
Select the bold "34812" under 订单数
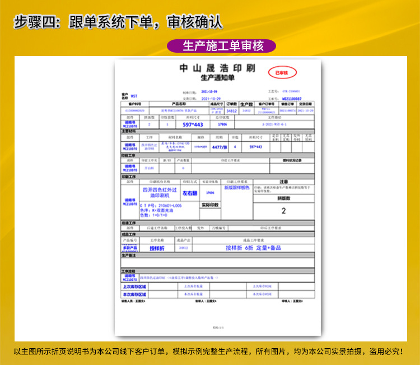point(231,111)
